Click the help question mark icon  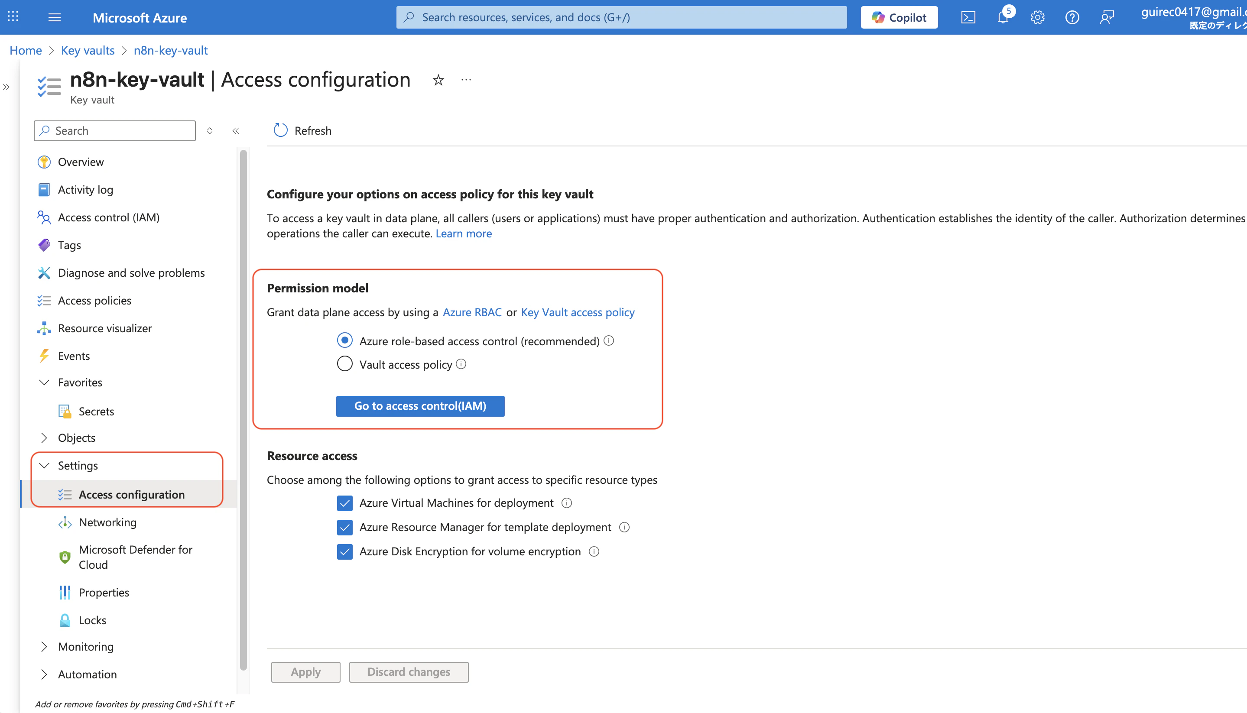[1072, 18]
